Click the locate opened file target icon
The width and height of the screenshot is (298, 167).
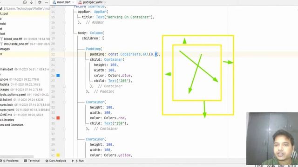tap(25, 2)
